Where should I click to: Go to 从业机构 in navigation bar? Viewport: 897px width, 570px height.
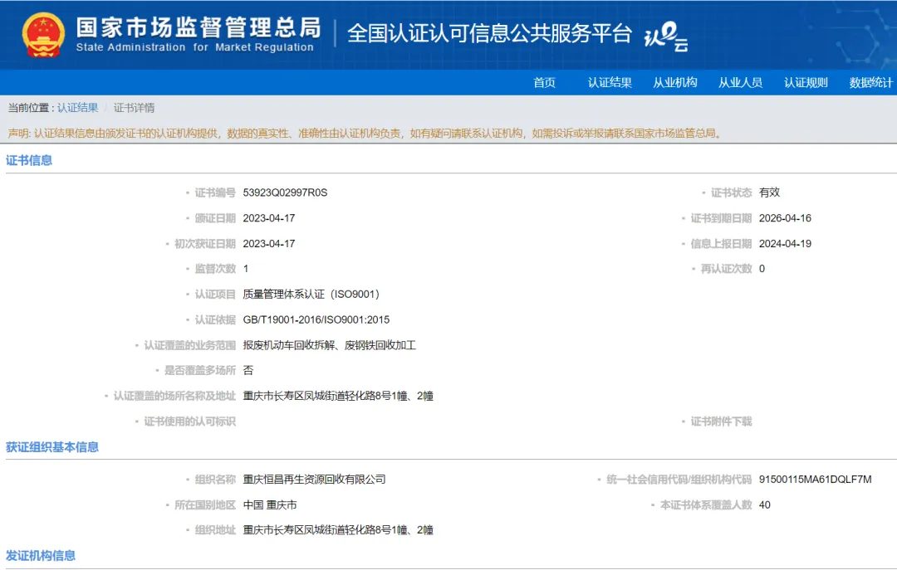(675, 83)
